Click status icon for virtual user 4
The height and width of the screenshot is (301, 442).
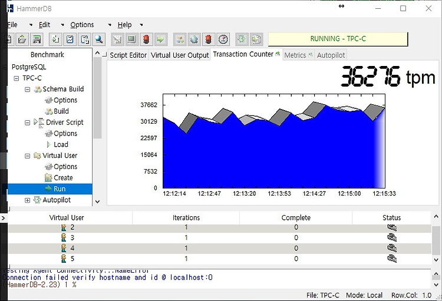click(392, 248)
